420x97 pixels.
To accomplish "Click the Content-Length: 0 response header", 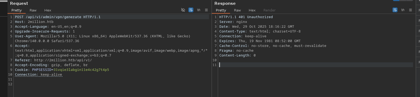I will (238, 55).
